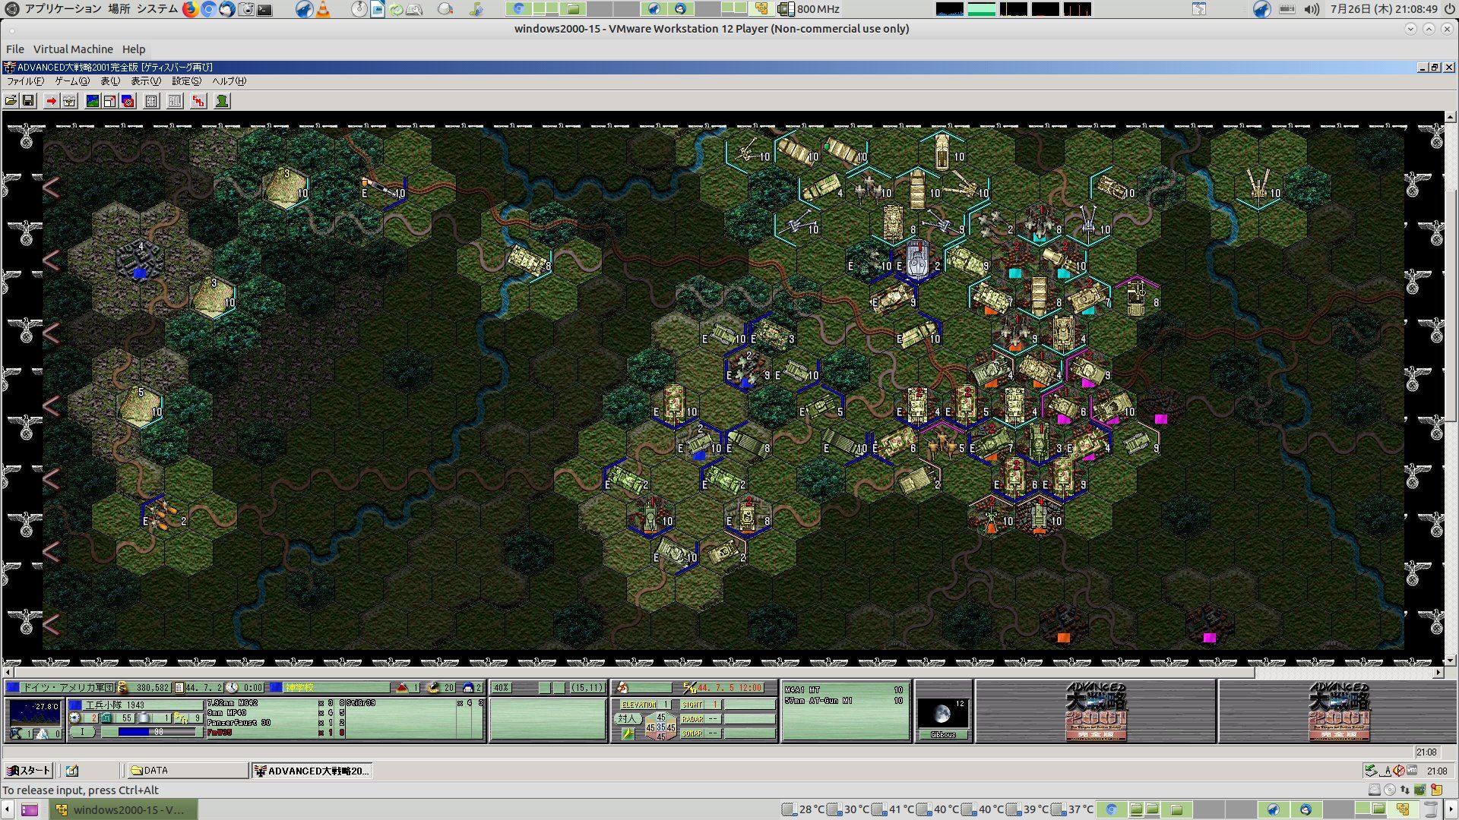Open the 設定(S) menu
The width and height of the screenshot is (1459, 820).
[186, 81]
